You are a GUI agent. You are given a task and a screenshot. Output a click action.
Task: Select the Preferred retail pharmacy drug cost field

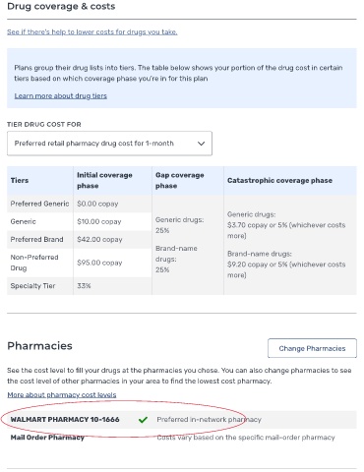[x=109, y=144]
